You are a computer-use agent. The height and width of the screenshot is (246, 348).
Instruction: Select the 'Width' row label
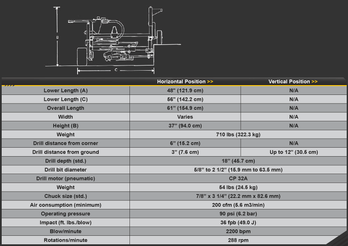66,117
